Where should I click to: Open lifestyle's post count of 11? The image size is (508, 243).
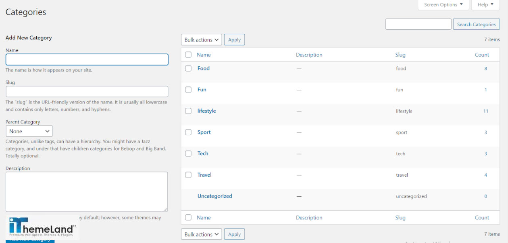click(x=485, y=111)
